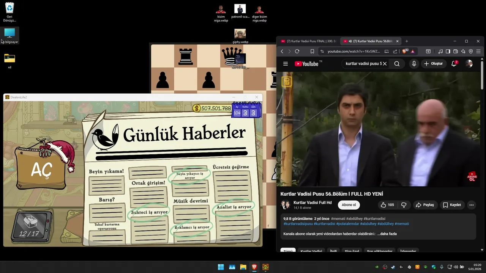
Task: Click the YouTube search input field
Action: (x=363, y=64)
